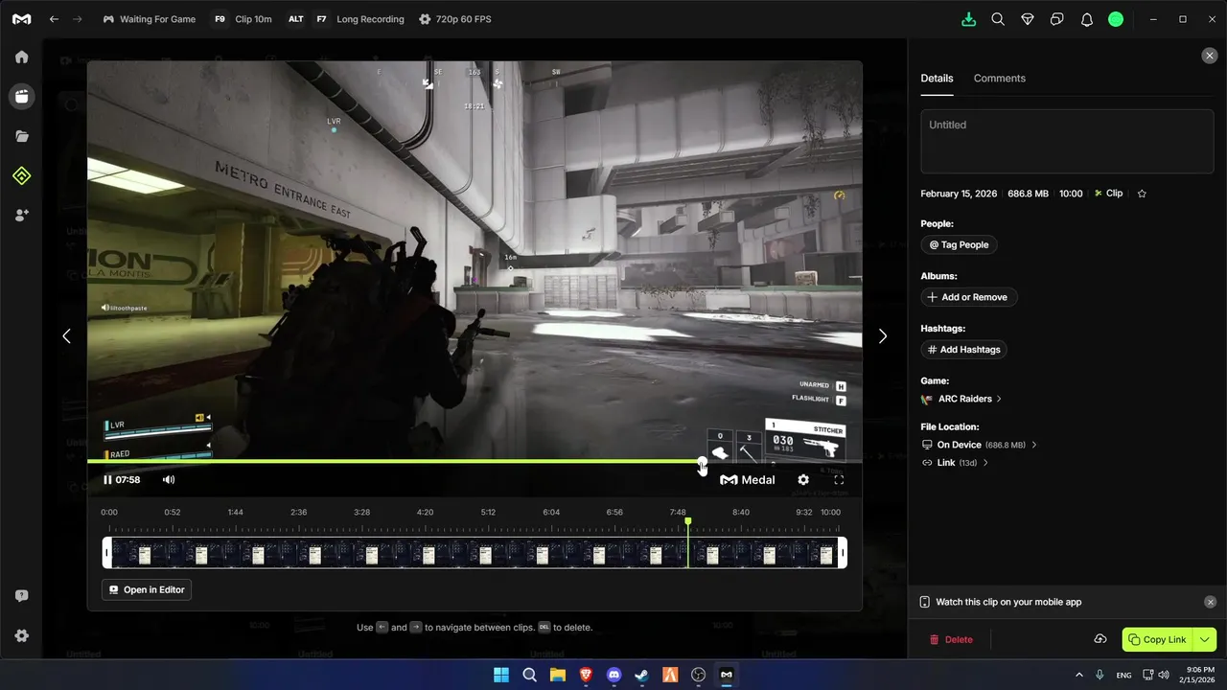1227x690 pixels.
Task: Click the Add Hashtags button
Action: (963, 350)
